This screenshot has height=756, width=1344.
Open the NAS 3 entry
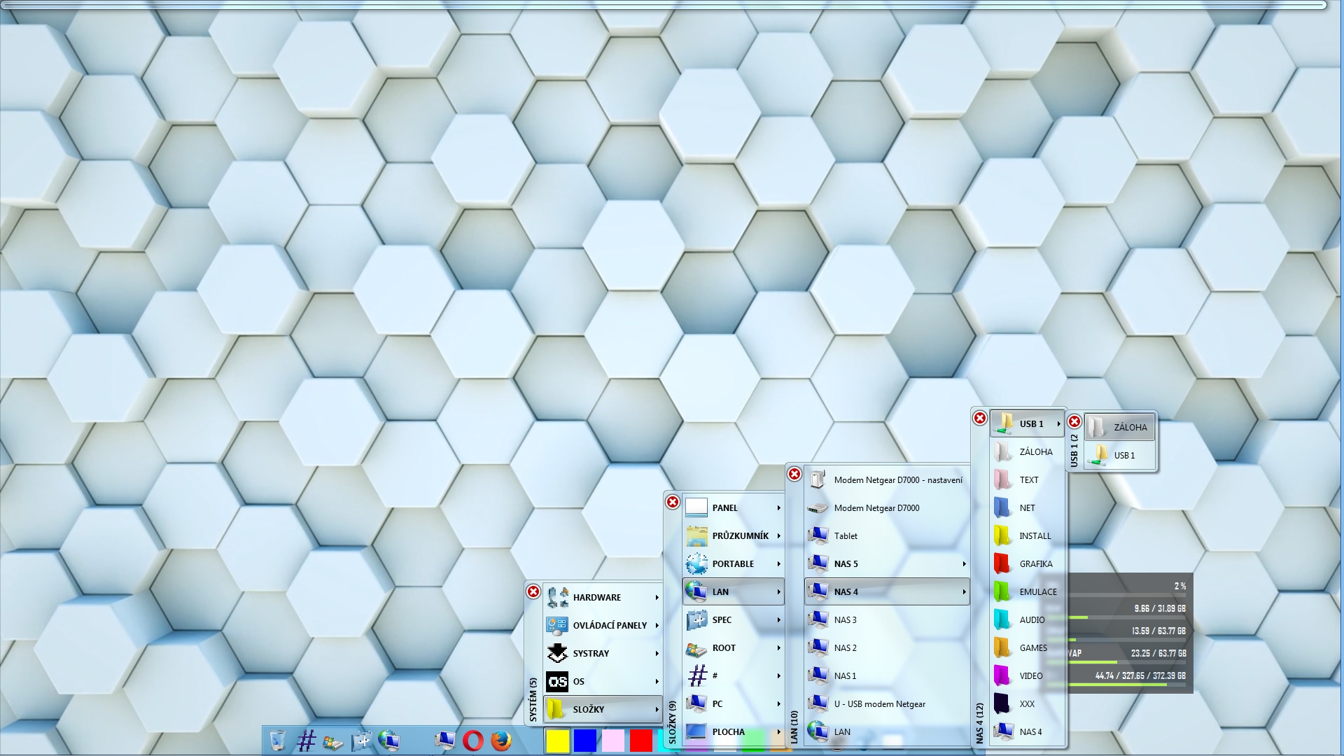point(887,619)
